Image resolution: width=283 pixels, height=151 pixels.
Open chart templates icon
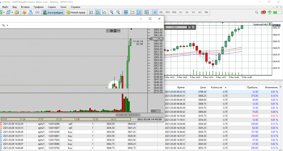pos(146,12)
